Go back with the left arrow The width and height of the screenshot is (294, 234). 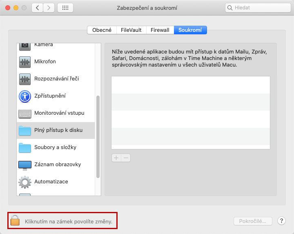(37, 8)
